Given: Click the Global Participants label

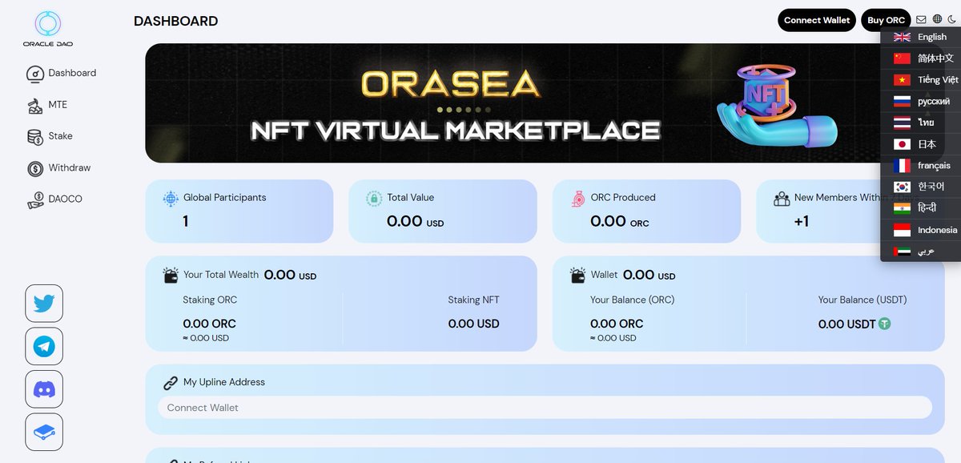Looking at the screenshot, I should coord(225,197).
